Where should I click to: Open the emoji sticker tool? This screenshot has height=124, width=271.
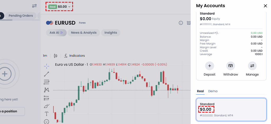47,122
